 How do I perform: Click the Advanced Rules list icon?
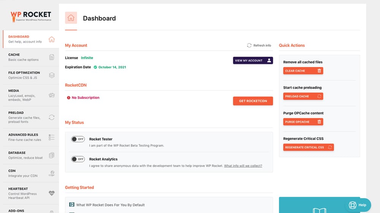pyautogui.click(x=52, y=137)
